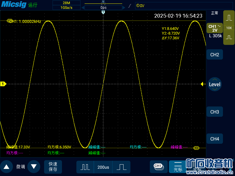Select the 光标 cursor tab

178,167
